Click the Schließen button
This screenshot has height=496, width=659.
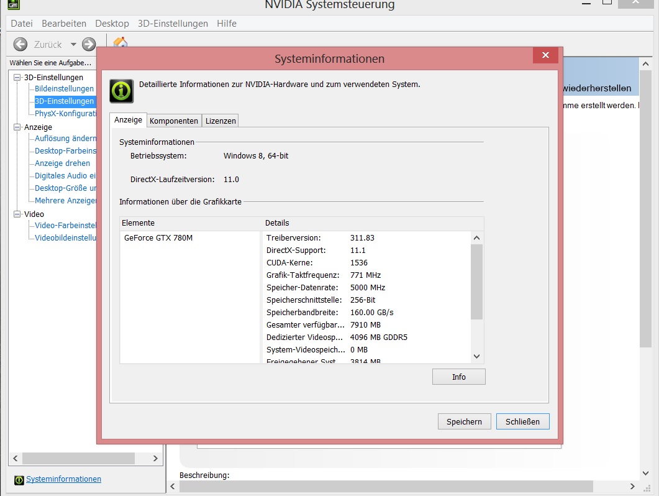click(522, 421)
